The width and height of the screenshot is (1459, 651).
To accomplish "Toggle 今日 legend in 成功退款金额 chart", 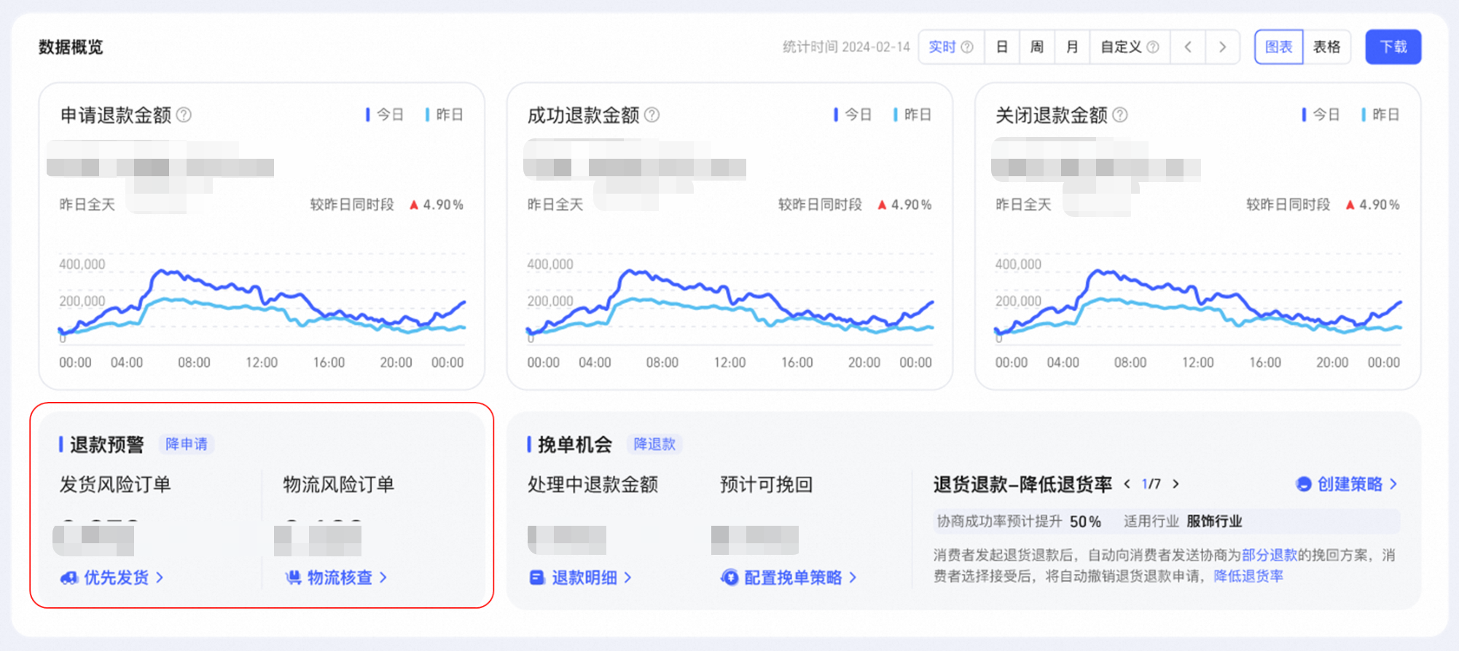I will tap(853, 114).
